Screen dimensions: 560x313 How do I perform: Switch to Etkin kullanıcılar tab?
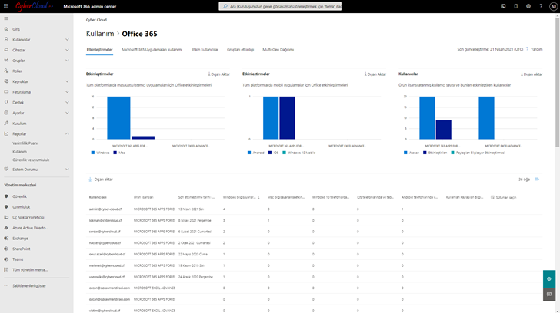205,50
